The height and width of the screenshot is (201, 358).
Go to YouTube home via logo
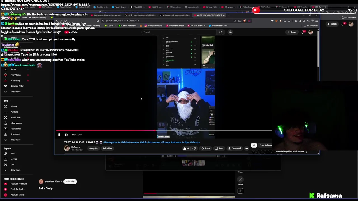coord(71,32)
